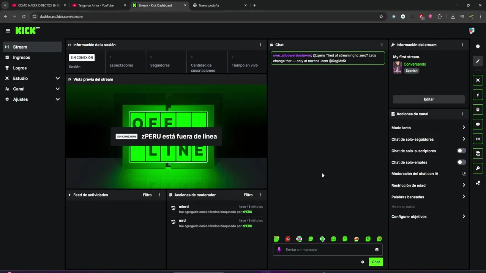Open Filtro in Acciones de moderador
Screen dimensions: 486x273
[248, 195]
